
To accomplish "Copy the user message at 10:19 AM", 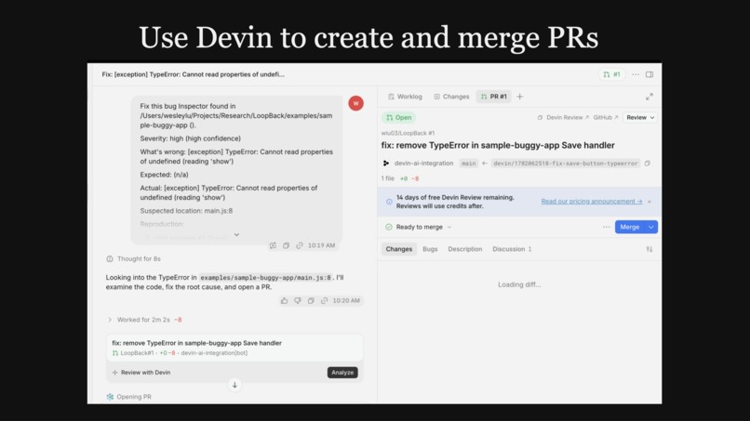I will (286, 245).
